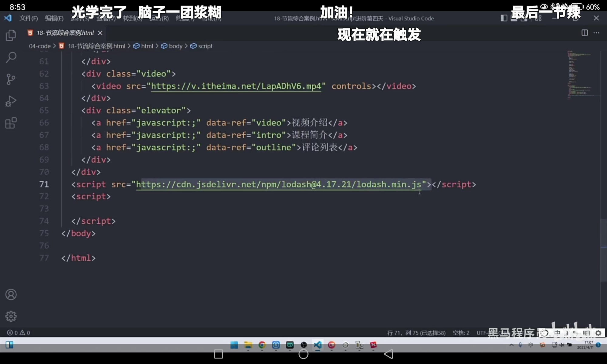This screenshot has width=607, height=364.
Task: Open the Accounts menu icon
Action: 11,295
